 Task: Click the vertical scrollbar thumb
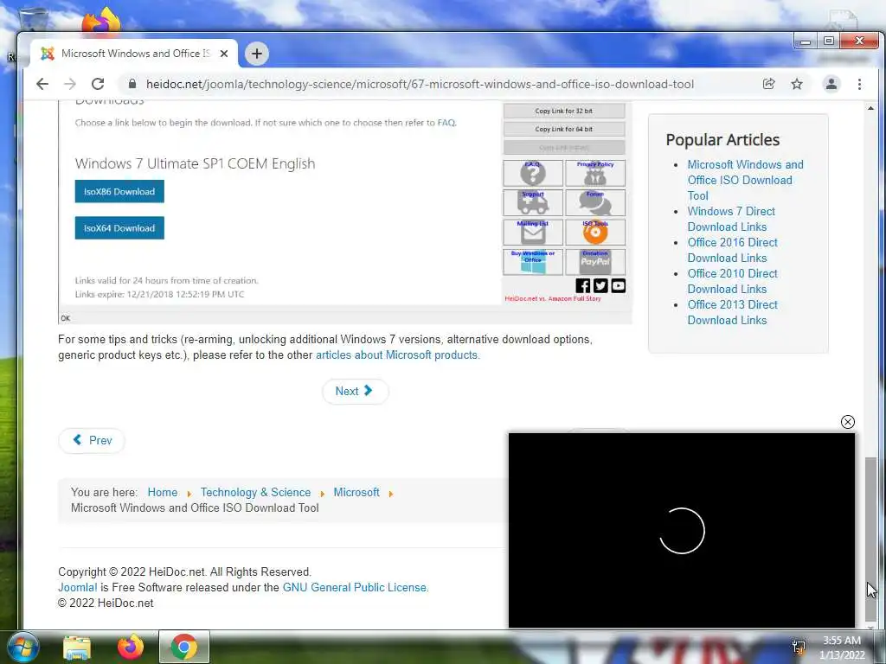[870, 538]
